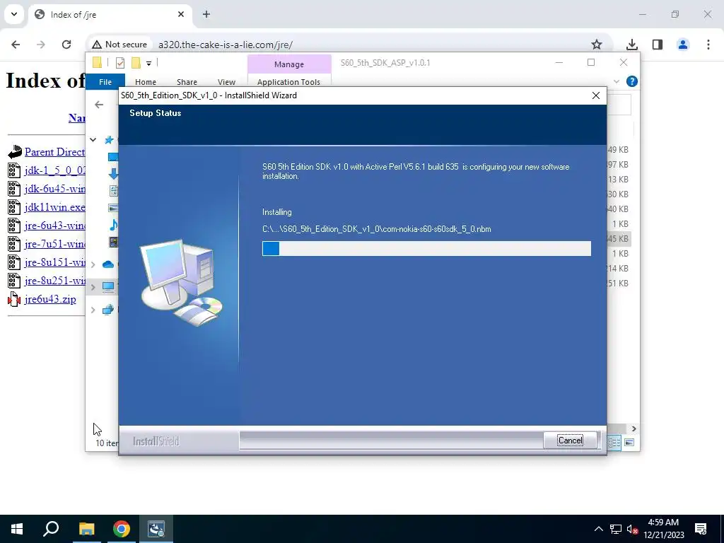Bookmark this page with star icon
The width and height of the screenshot is (724, 543).
click(x=597, y=45)
